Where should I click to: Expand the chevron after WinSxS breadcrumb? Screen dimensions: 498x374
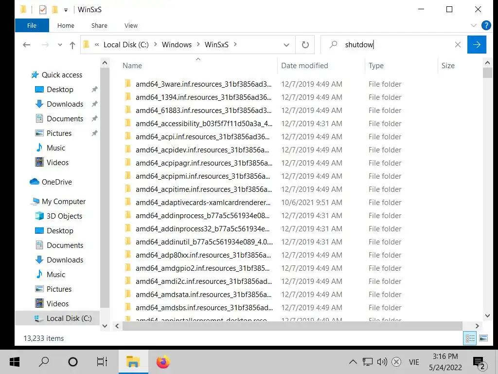pos(235,44)
